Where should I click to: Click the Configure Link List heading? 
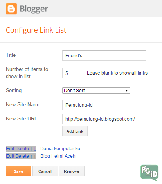36,30
